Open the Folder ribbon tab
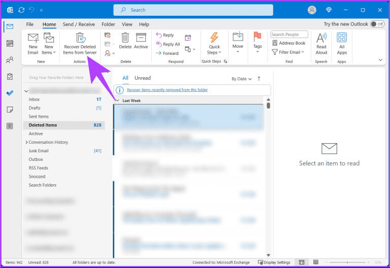390x268 pixels. click(x=108, y=24)
